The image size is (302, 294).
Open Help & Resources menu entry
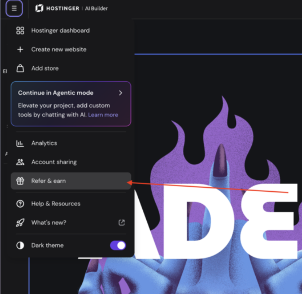(71, 204)
